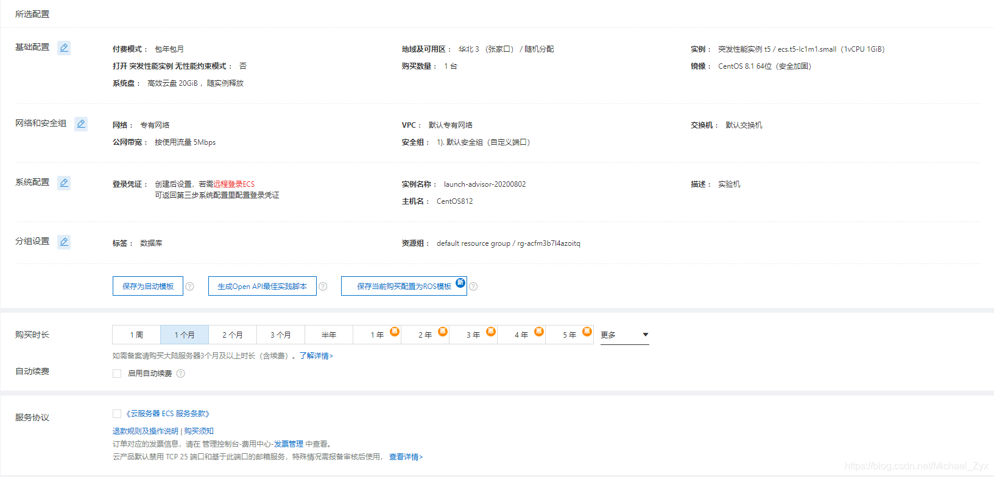Screen dimensions: 994x477
Task: Click the 新 badge on ROS模板 button
Action: click(x=460, y=282)
